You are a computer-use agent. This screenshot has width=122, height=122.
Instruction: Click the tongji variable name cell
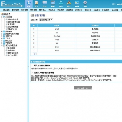tap(57, 40)
